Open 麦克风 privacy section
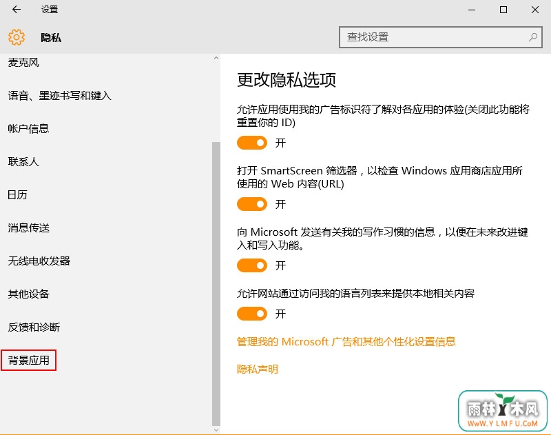This screenshot has height=435, width=551. [x=23, y=63]
